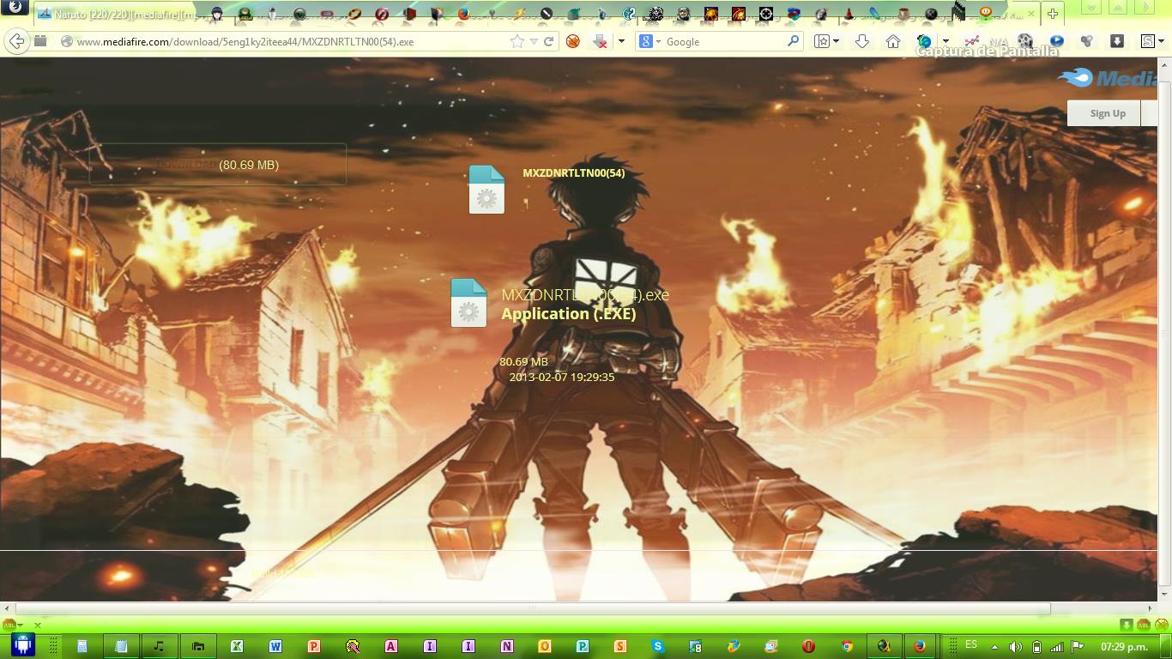Click the globe addon toolbar icon
The image size is (1172, 659).
(x=924, y=41)
